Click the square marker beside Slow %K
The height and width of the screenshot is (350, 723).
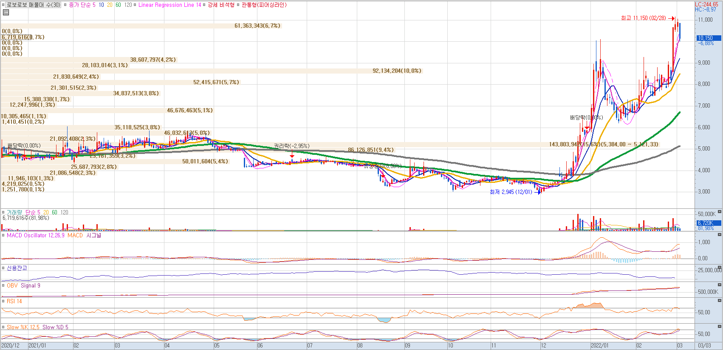[x=3, y=327]
